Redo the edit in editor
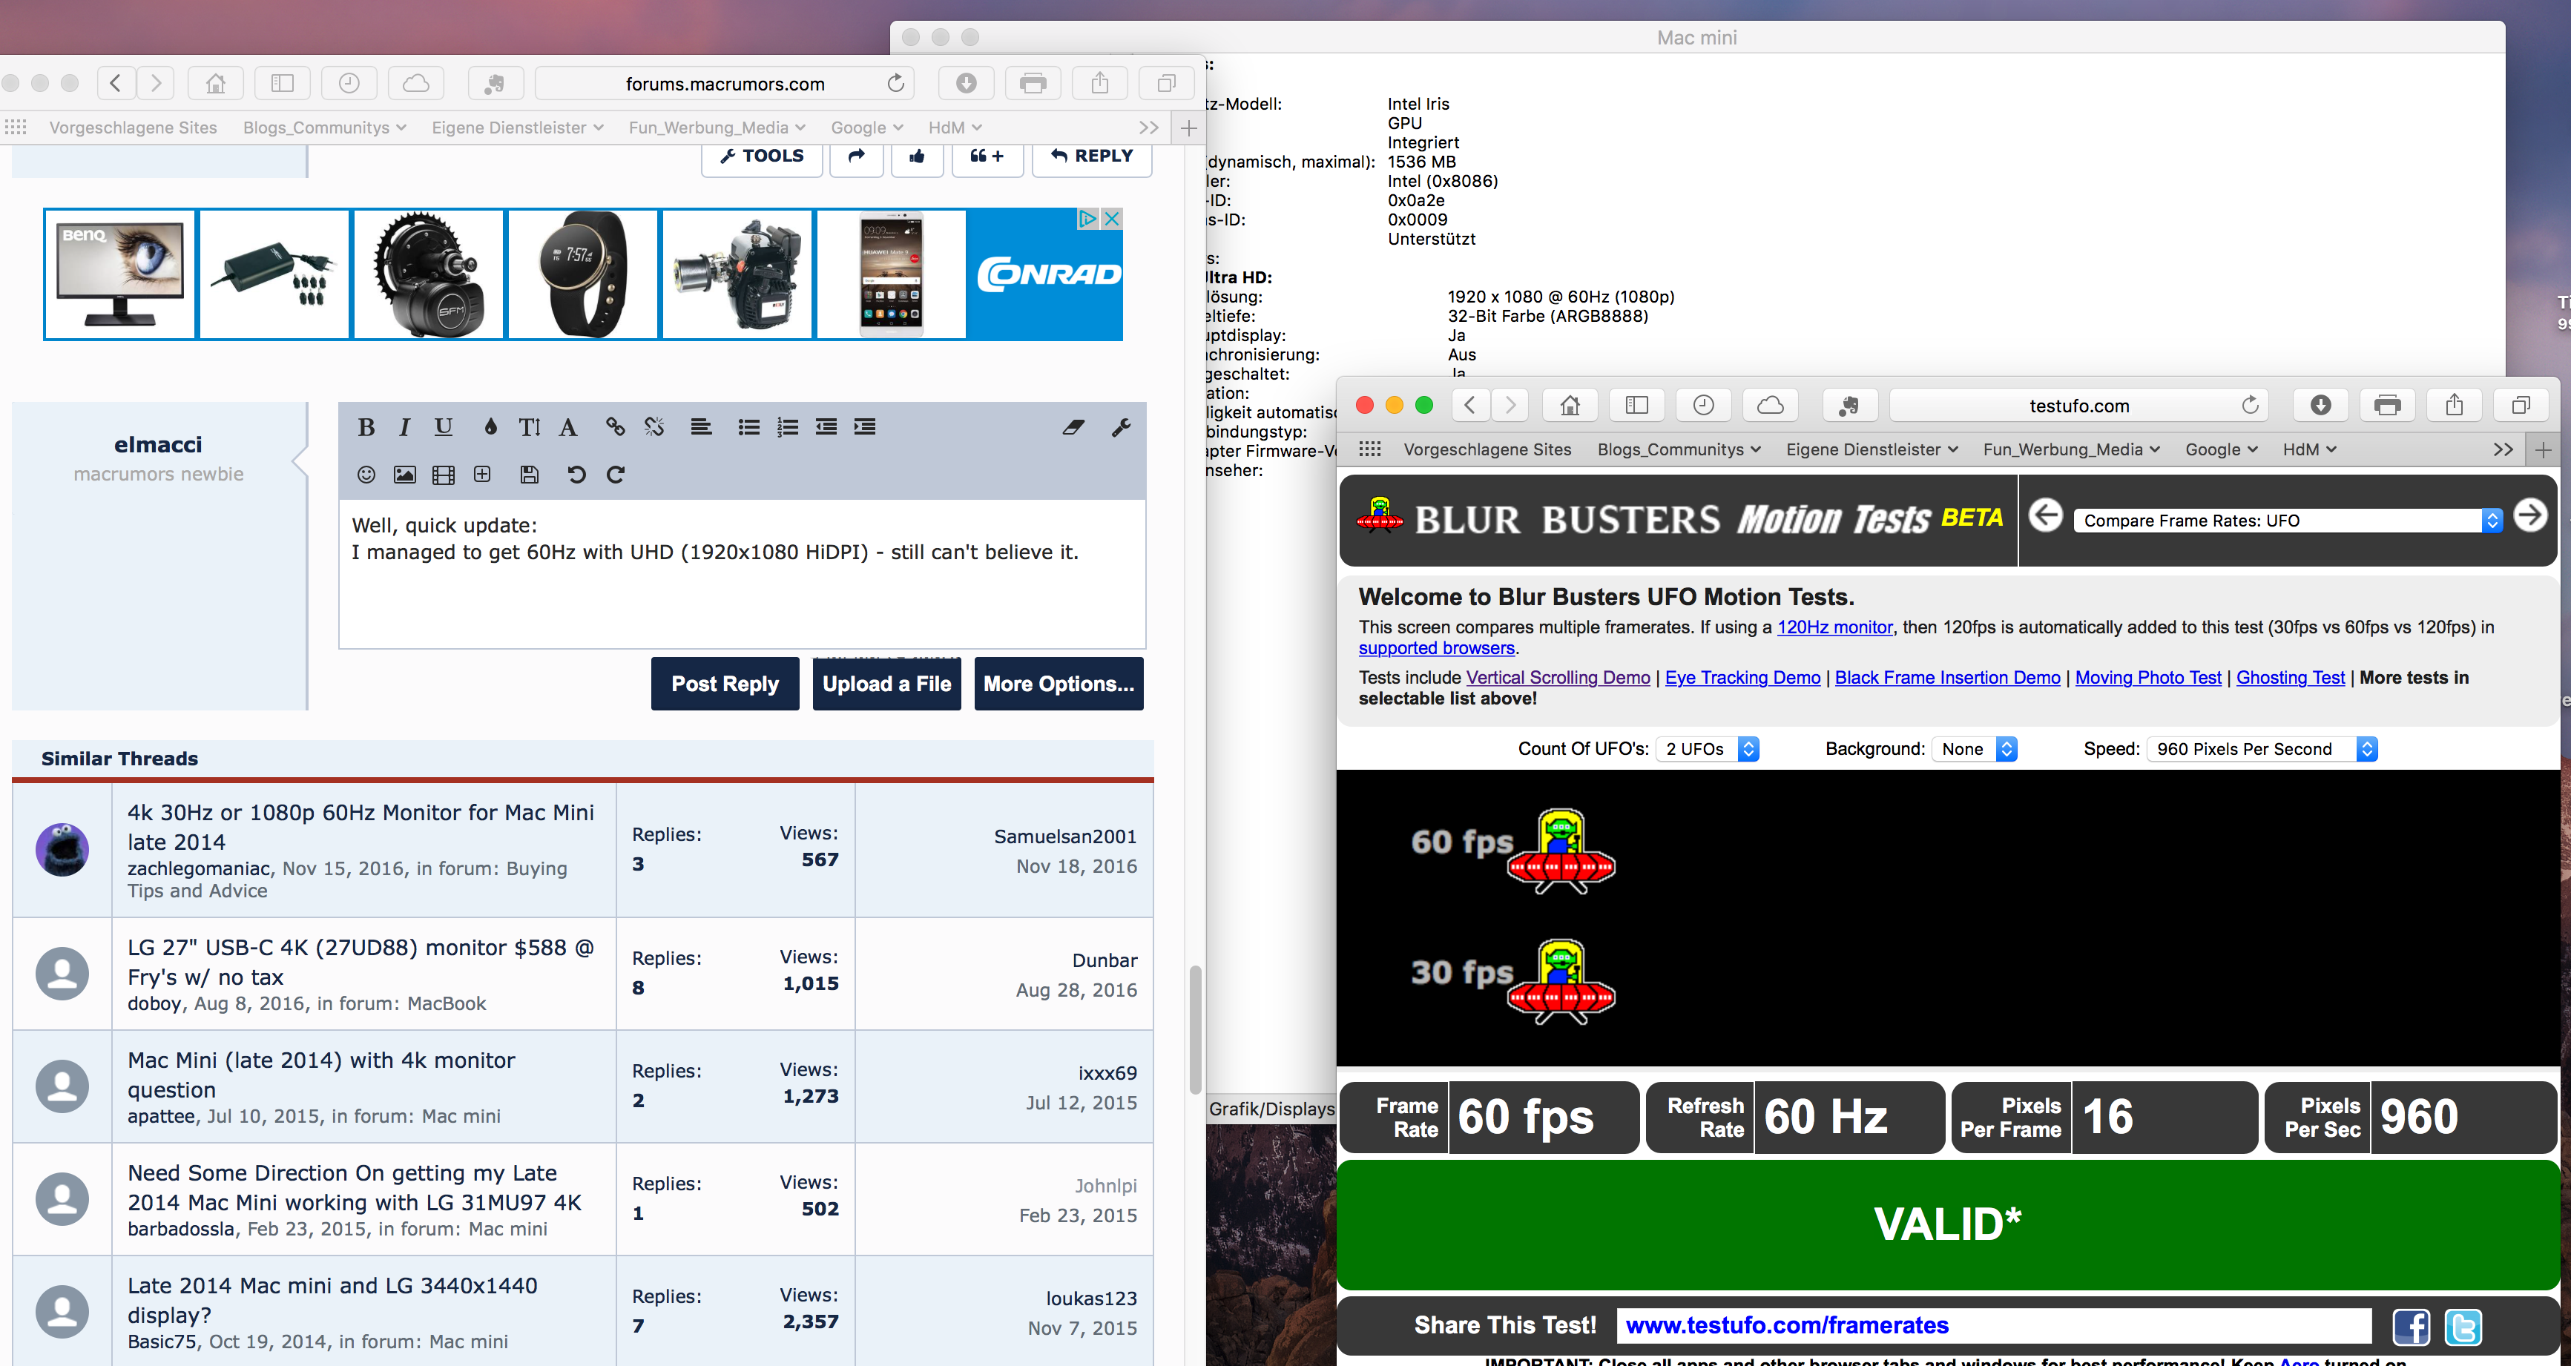 pos(616,474)
